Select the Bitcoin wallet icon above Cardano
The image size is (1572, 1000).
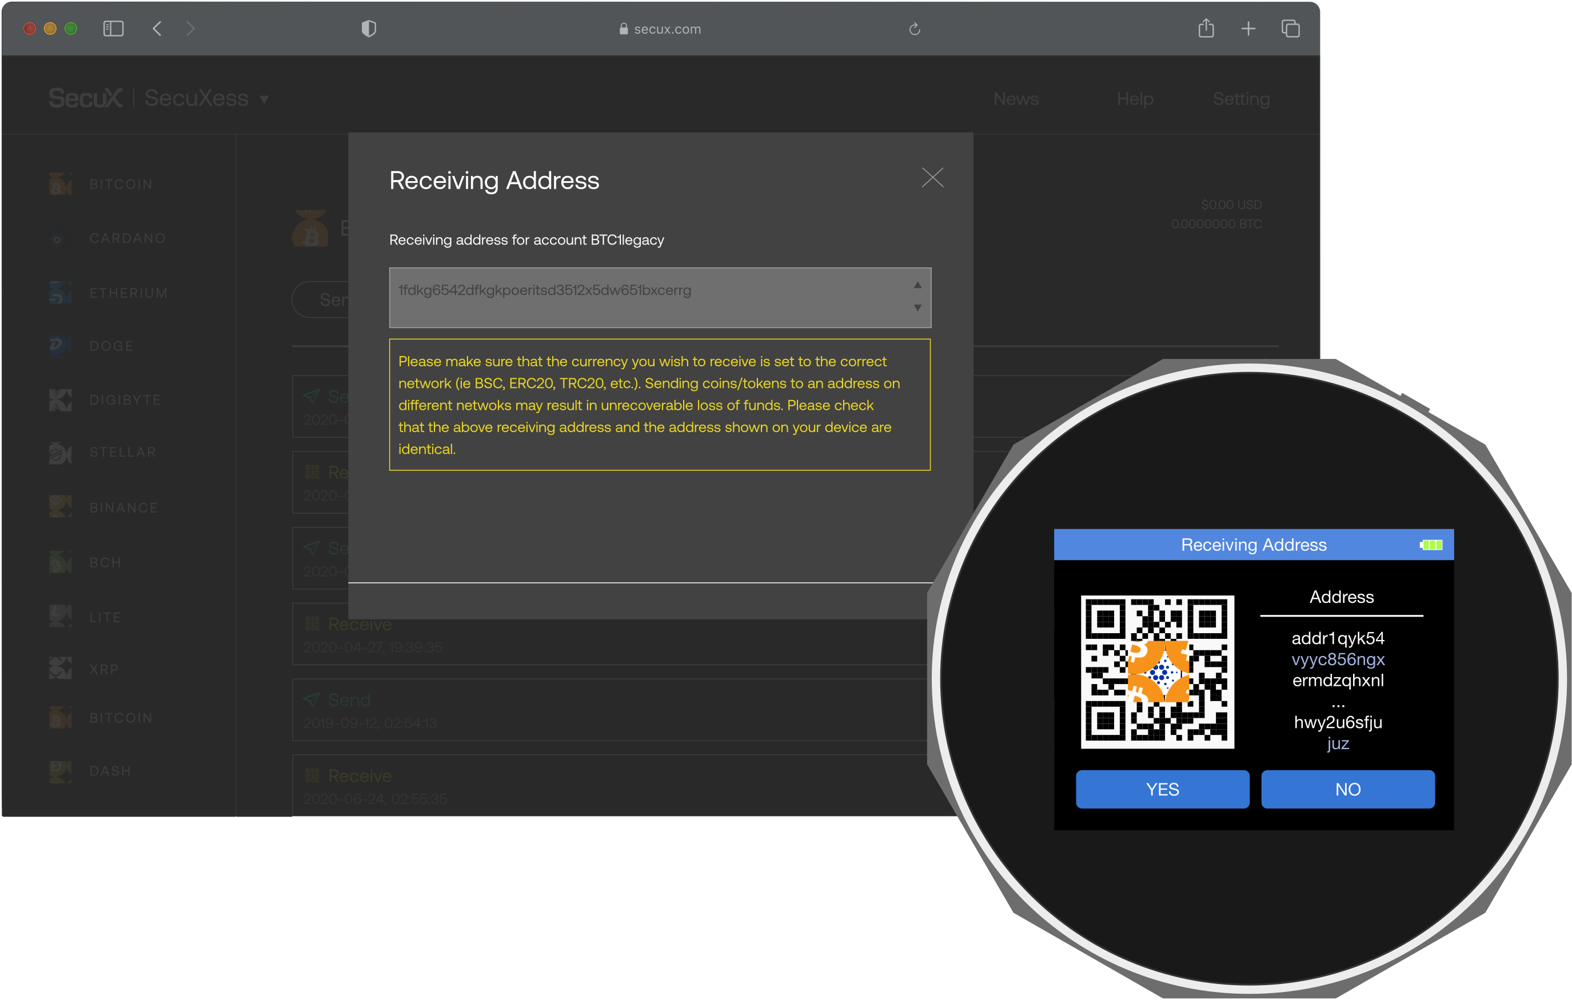(x=60, y=184)
